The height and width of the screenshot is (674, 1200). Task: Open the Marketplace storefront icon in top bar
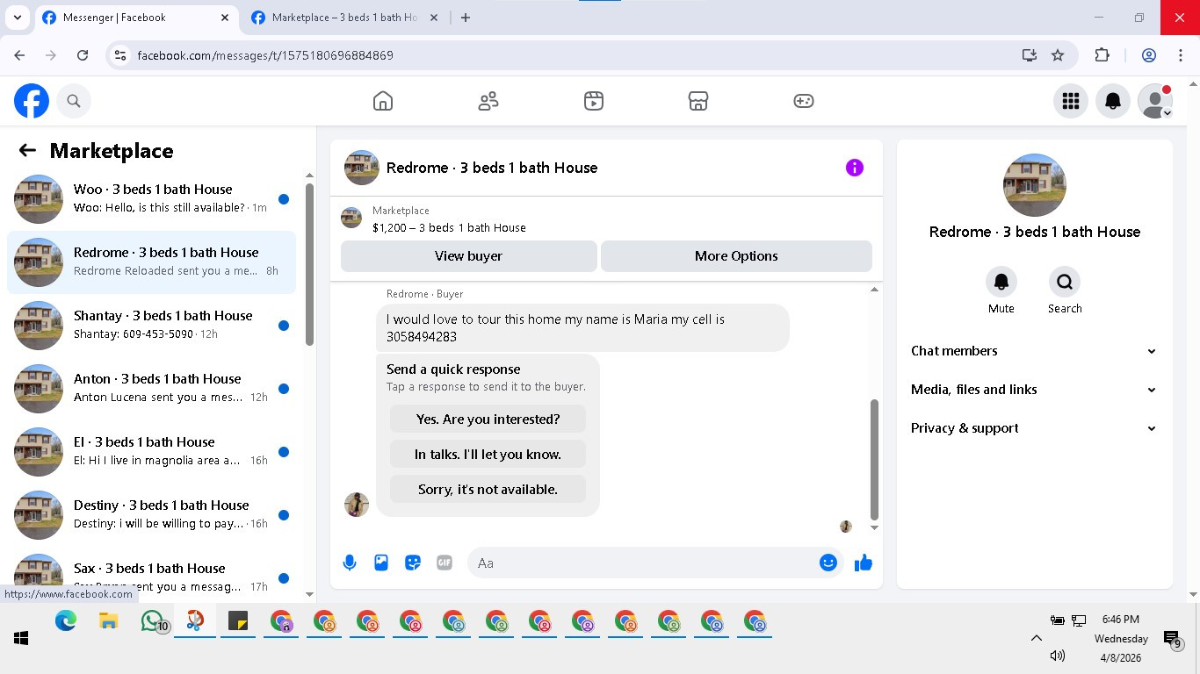point(698,101)
